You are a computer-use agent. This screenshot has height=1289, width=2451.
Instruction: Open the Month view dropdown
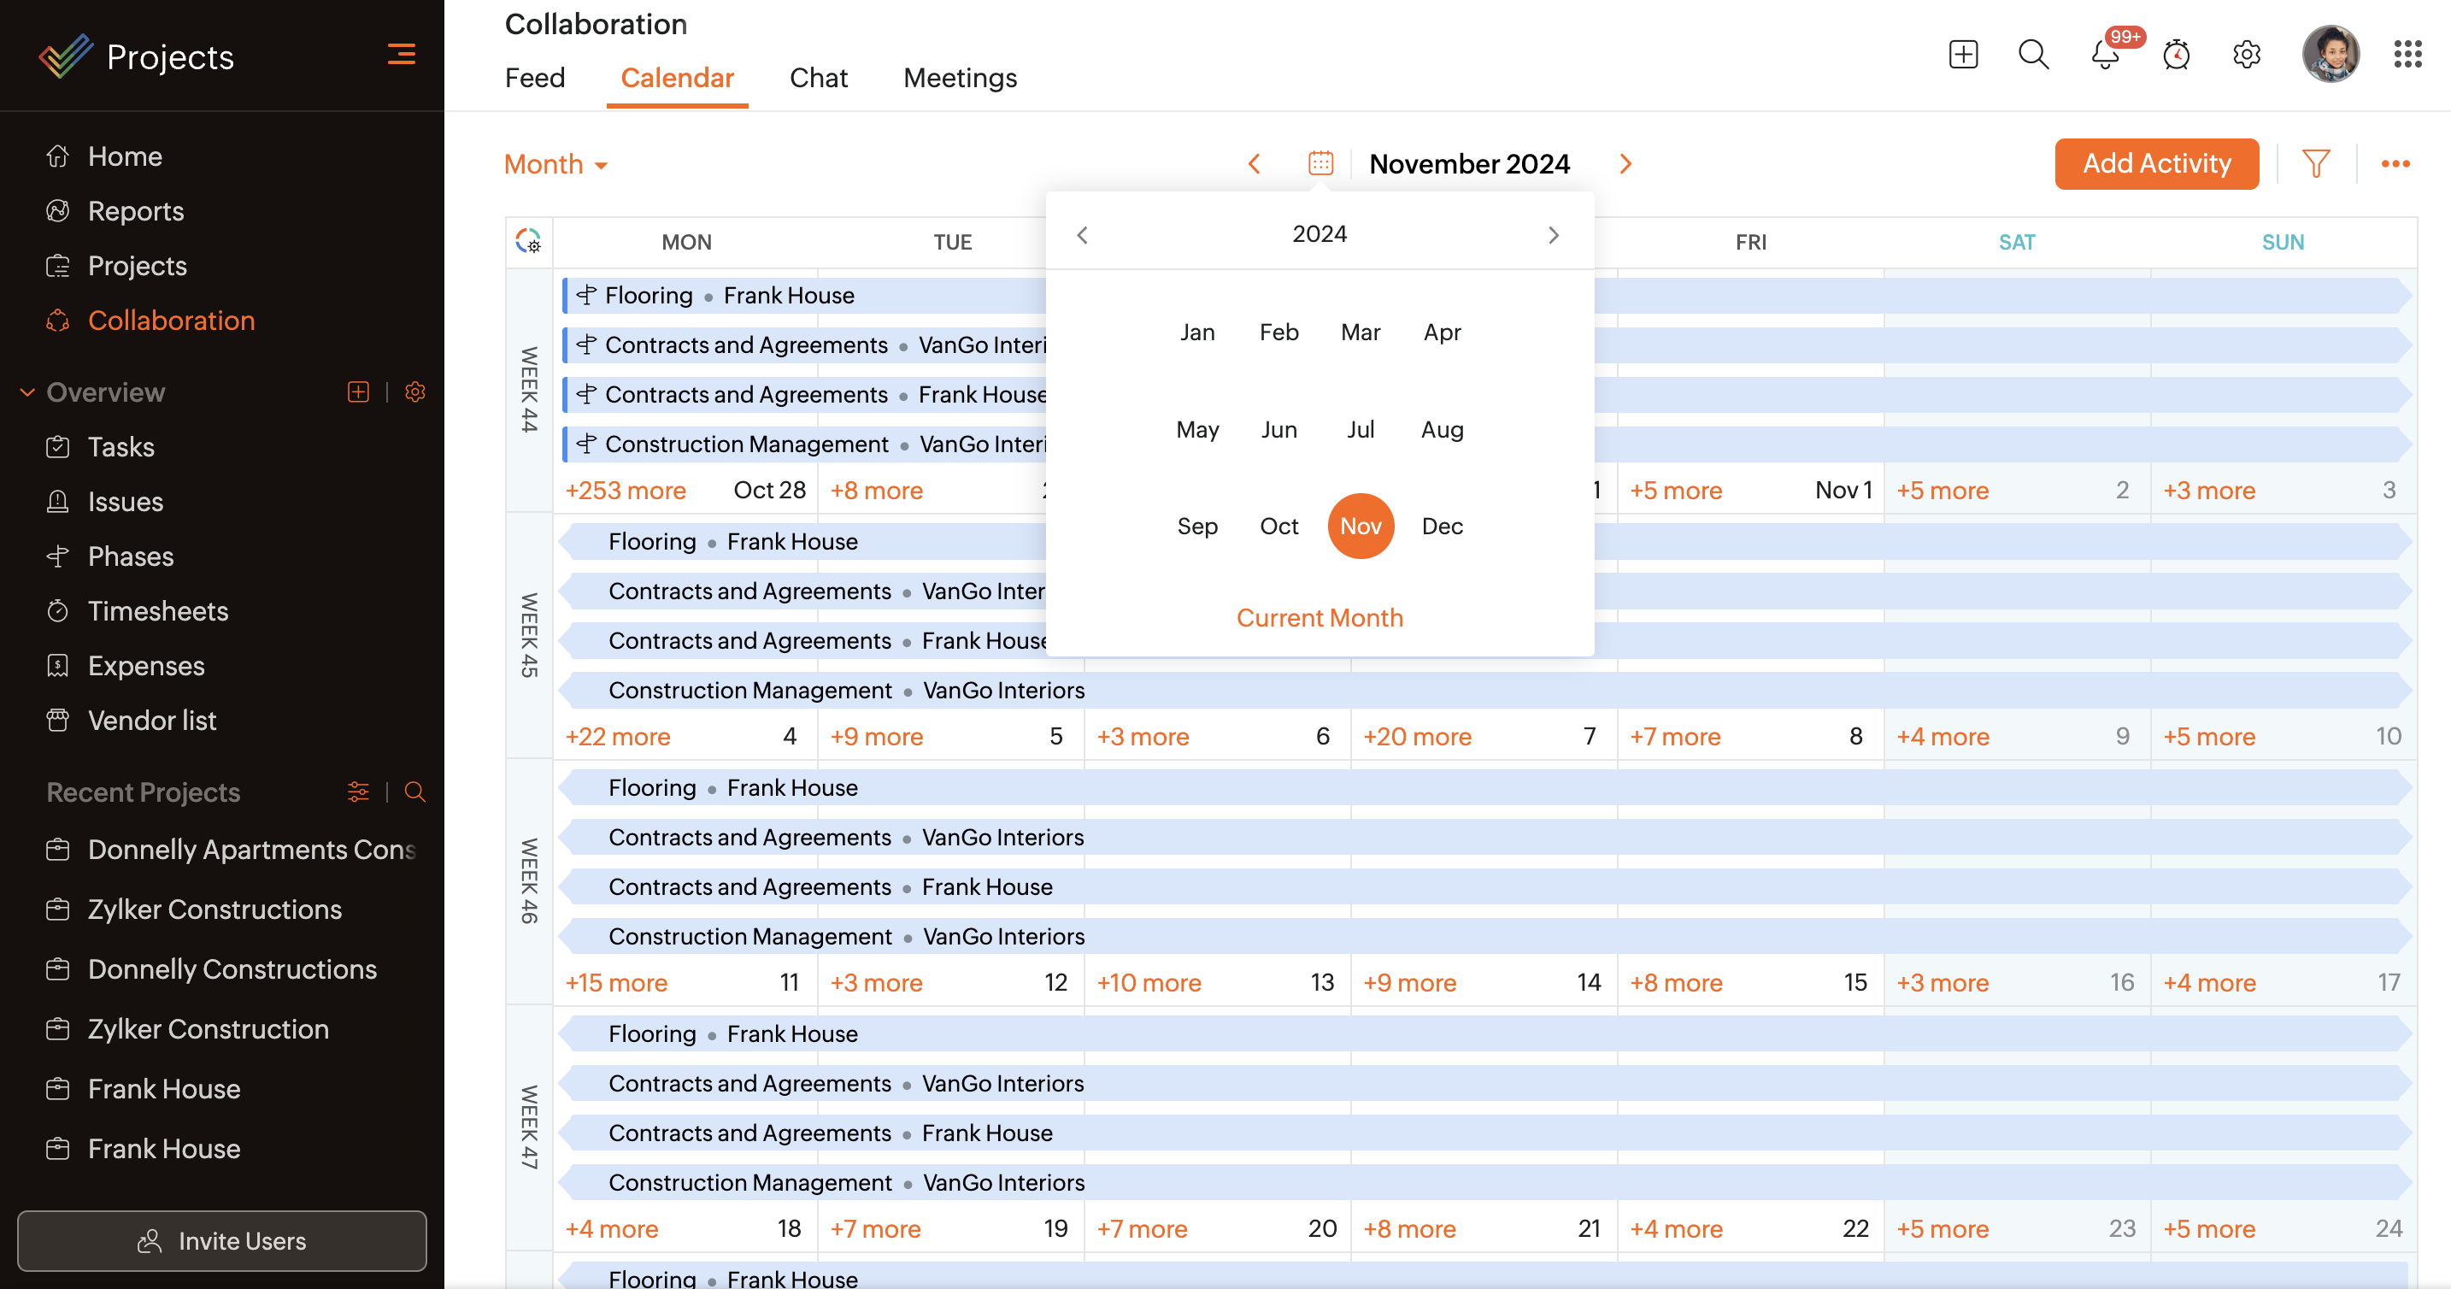(x=555, y=165)
